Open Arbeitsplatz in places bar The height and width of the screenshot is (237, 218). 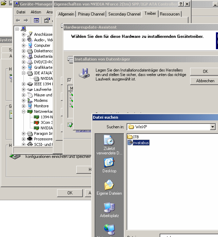pos(109,210)
